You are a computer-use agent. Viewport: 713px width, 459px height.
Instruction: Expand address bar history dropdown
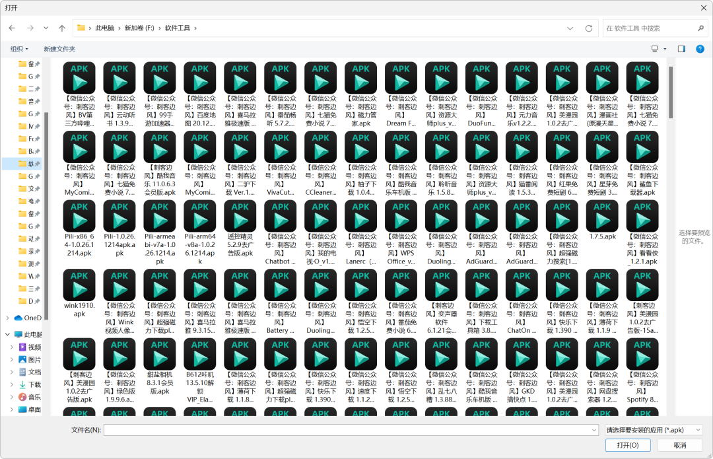pyautogui.click(x=570, y=28)
